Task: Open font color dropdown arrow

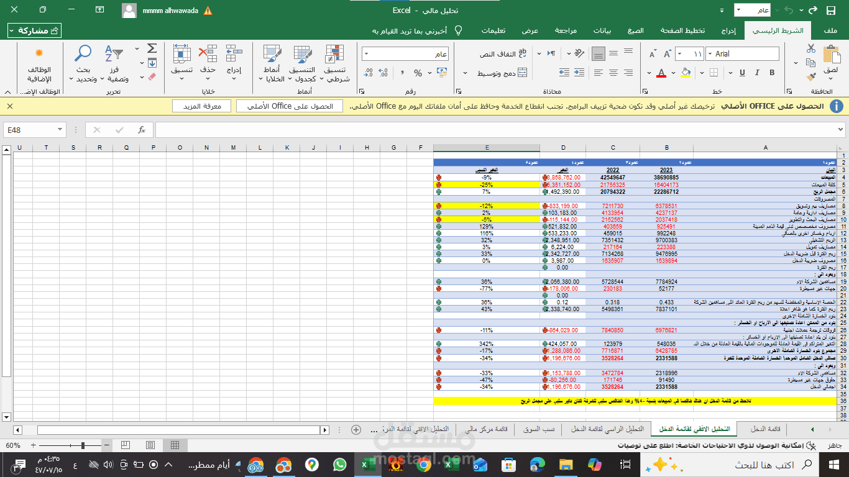Action: pos(649,73)
